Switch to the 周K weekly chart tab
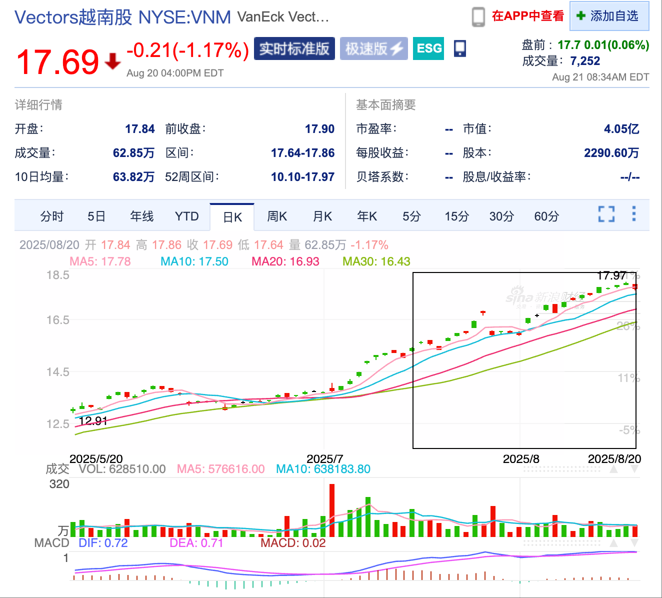This screenshot has width=662, height=598. [x=277, y=215]
